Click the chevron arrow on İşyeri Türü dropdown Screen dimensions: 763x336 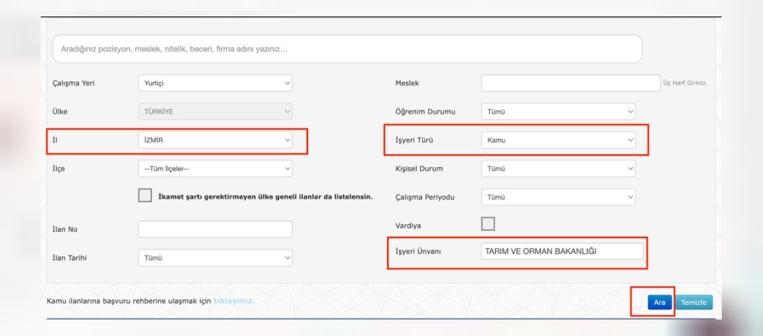630,140
